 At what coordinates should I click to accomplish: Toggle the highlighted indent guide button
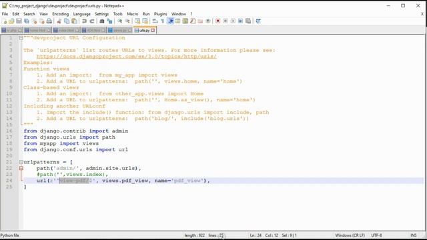(x=171, y=21)
